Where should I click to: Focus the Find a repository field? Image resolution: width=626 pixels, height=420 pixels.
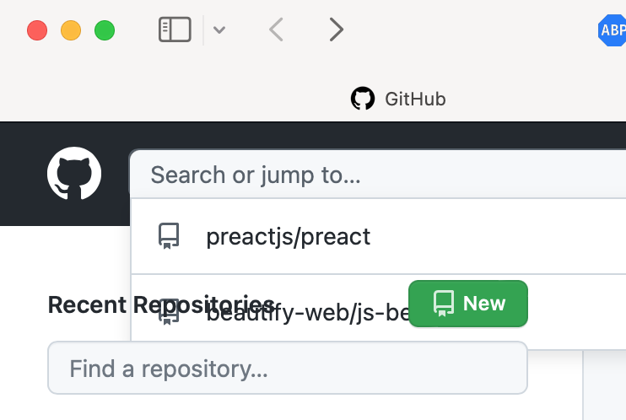click(x=287, y=369)
